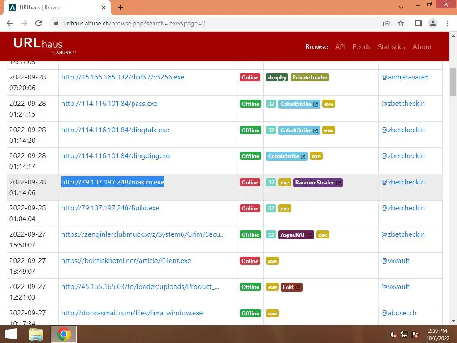Open the dingtalk.exe URL link
457x343 pixels.
[115, 130]
